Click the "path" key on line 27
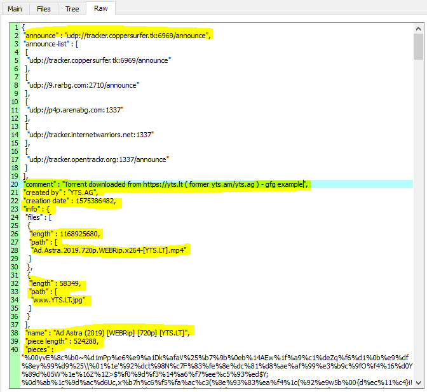This screenshot has width=427, height=392. click(x=38, y=242)
